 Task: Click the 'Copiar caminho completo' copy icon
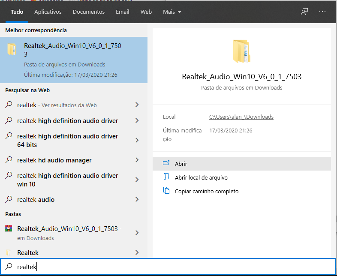166,191
